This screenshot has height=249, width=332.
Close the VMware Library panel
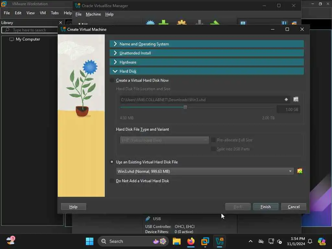click(61, 22)
